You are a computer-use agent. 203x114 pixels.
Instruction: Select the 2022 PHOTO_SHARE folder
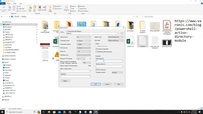pos(45,27)
